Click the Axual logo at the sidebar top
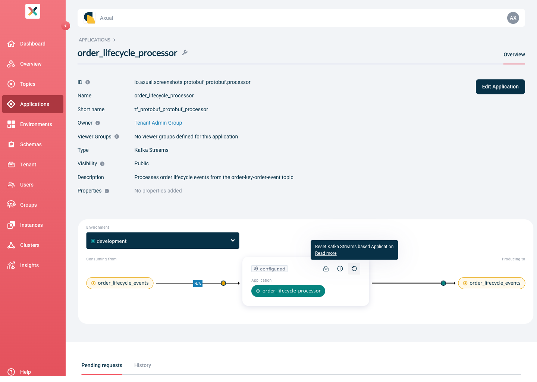This screenshot has width=537, height=382. [33, 11]
